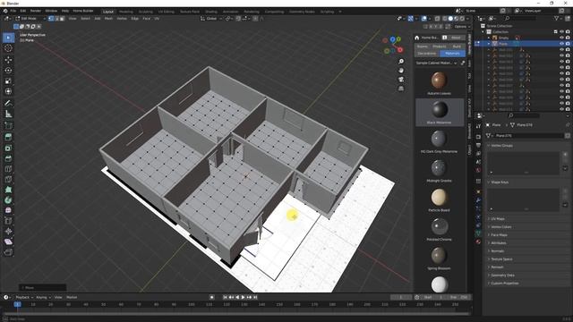Activate the Rotate tool
This screenshot has width=573, height=322.
(8, 70)
